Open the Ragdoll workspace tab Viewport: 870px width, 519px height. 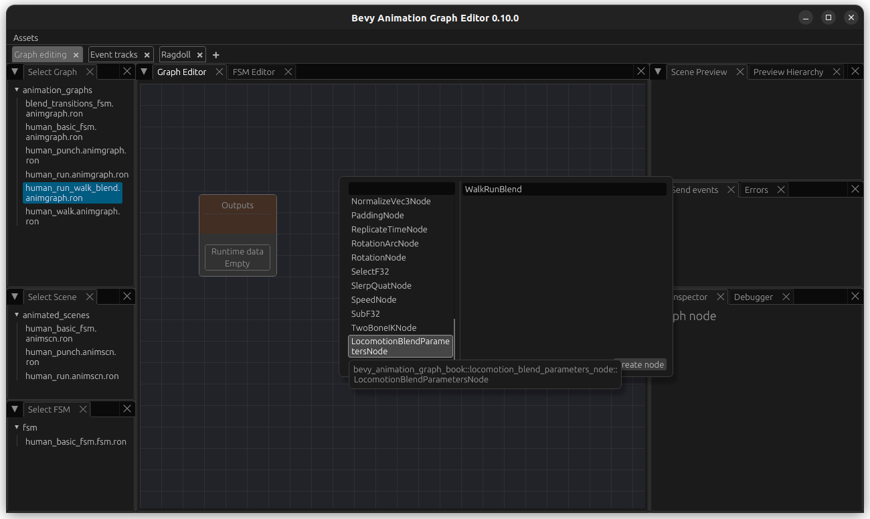point(177,54)
